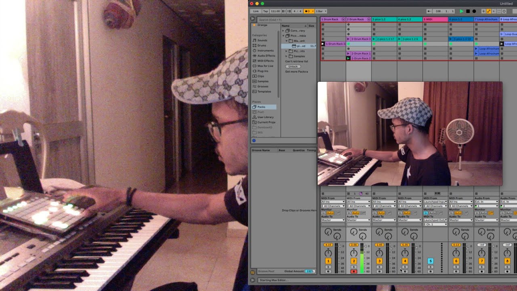Screen dimensions: 517x291
Task: Disarm the red record button on track 2
Action: (x=354, y=272)
